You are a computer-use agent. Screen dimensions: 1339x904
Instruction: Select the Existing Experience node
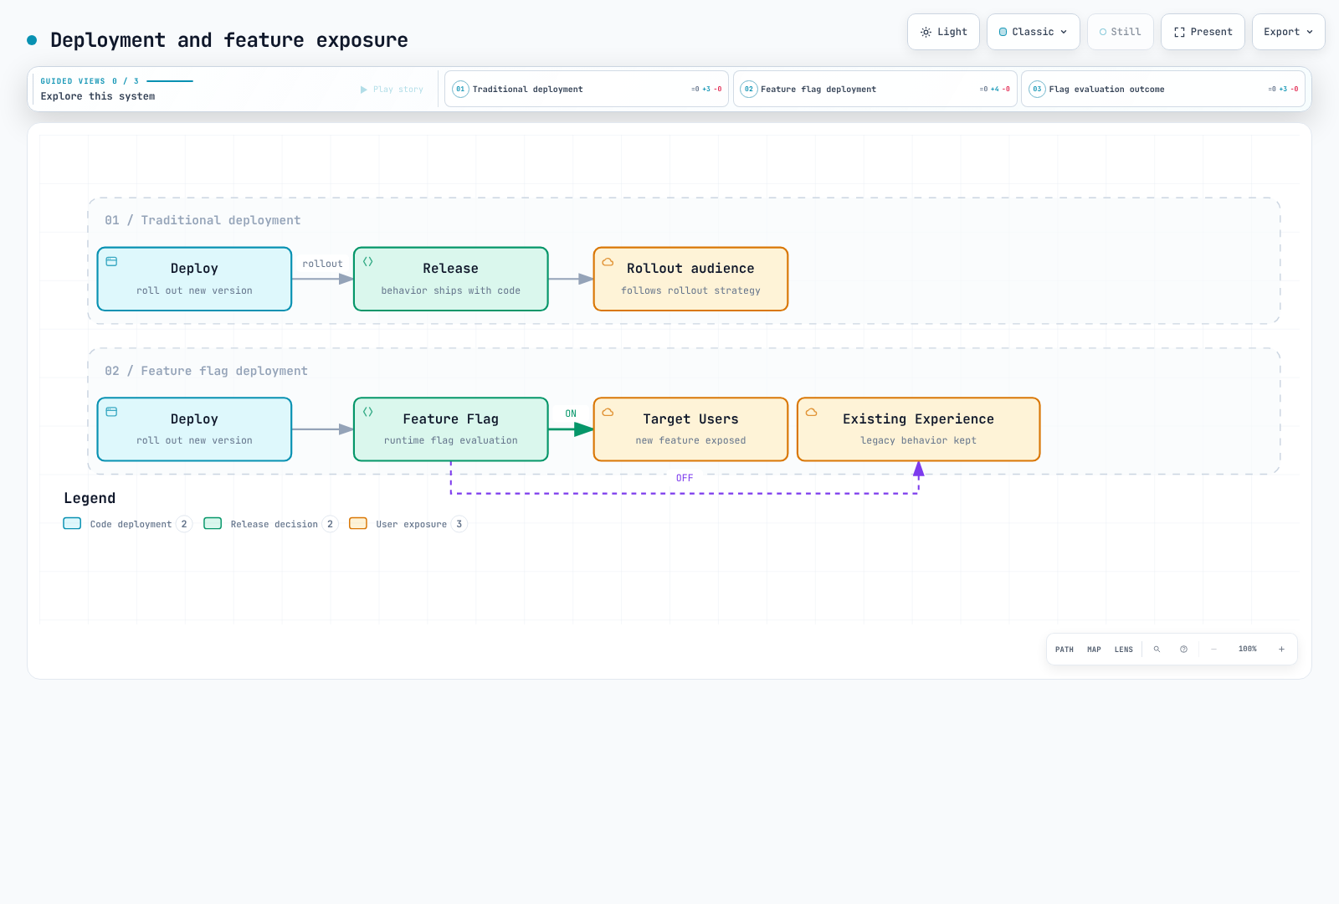919,429
